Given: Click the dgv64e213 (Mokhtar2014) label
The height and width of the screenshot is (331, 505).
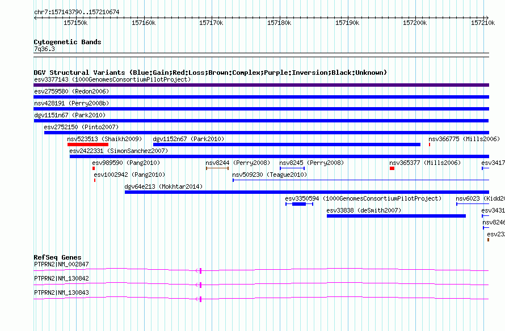Looking at the screenshot, I should [x=163, y=186].
